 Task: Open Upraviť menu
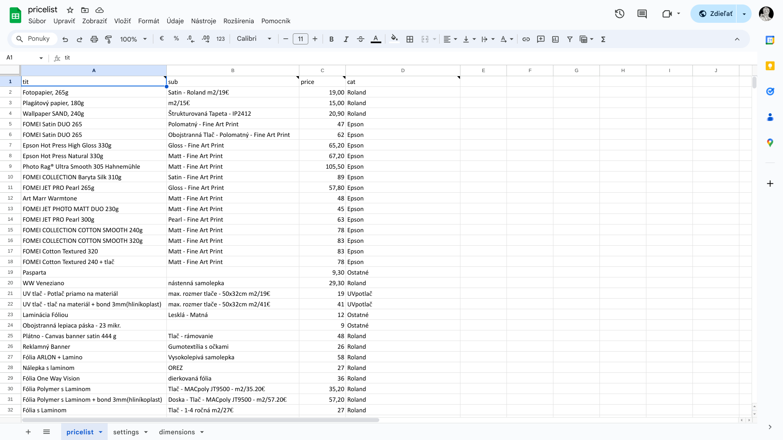tap(64, 21)
